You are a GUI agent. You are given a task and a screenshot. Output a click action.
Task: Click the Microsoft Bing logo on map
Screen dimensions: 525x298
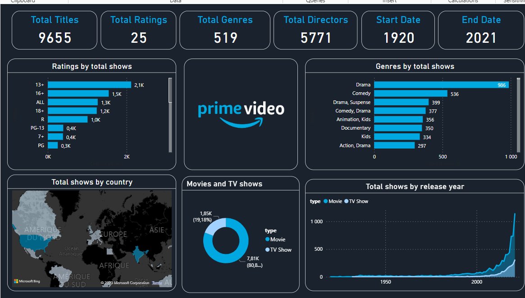pyautogui.click(x=27, y=281)
